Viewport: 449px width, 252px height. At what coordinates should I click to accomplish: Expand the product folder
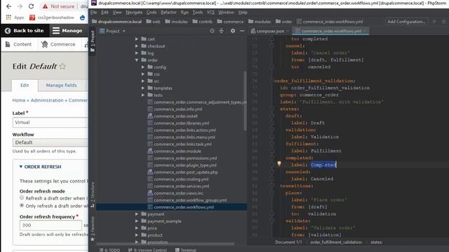point(137,235)
